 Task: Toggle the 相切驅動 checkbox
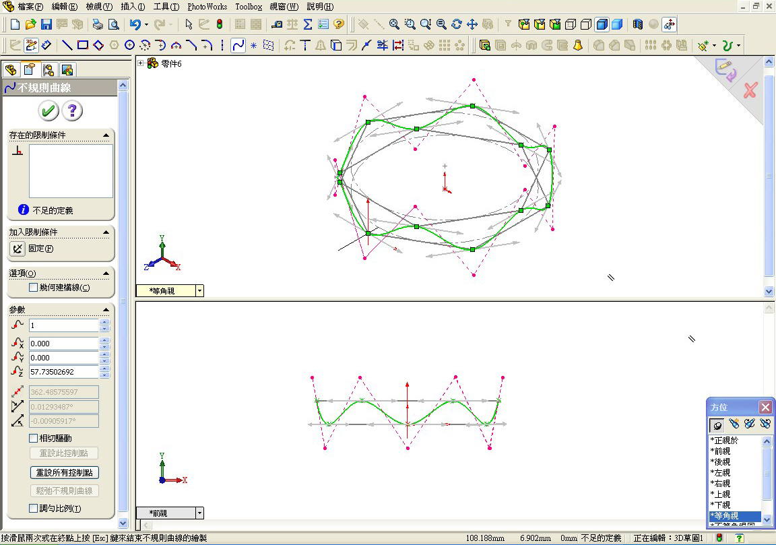coord(32,438)
